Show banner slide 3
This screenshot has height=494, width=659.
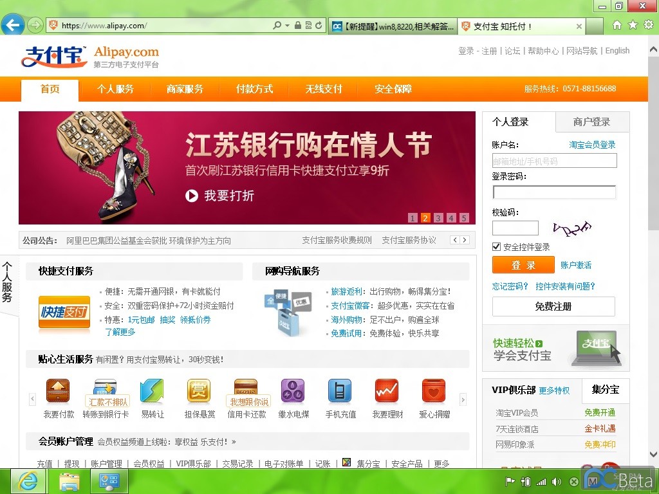point(438,218)
